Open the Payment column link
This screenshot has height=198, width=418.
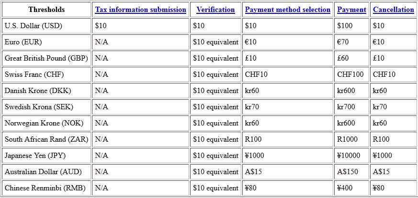click(351, 10)
